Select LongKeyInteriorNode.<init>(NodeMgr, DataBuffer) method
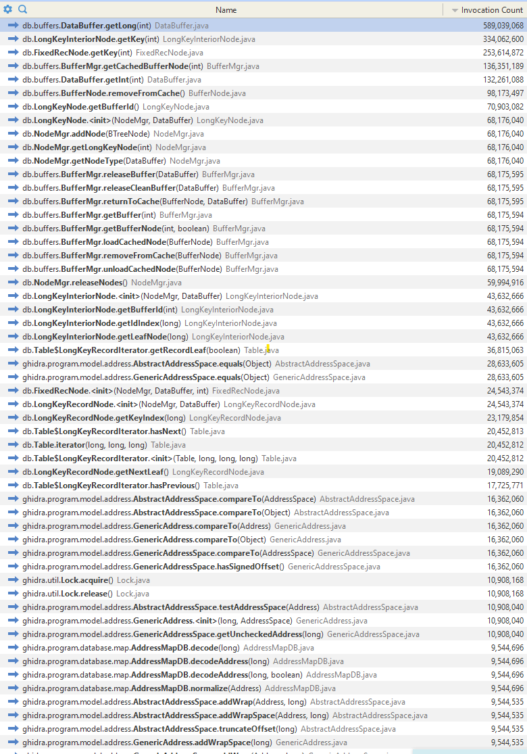 (x=122, y=296)
